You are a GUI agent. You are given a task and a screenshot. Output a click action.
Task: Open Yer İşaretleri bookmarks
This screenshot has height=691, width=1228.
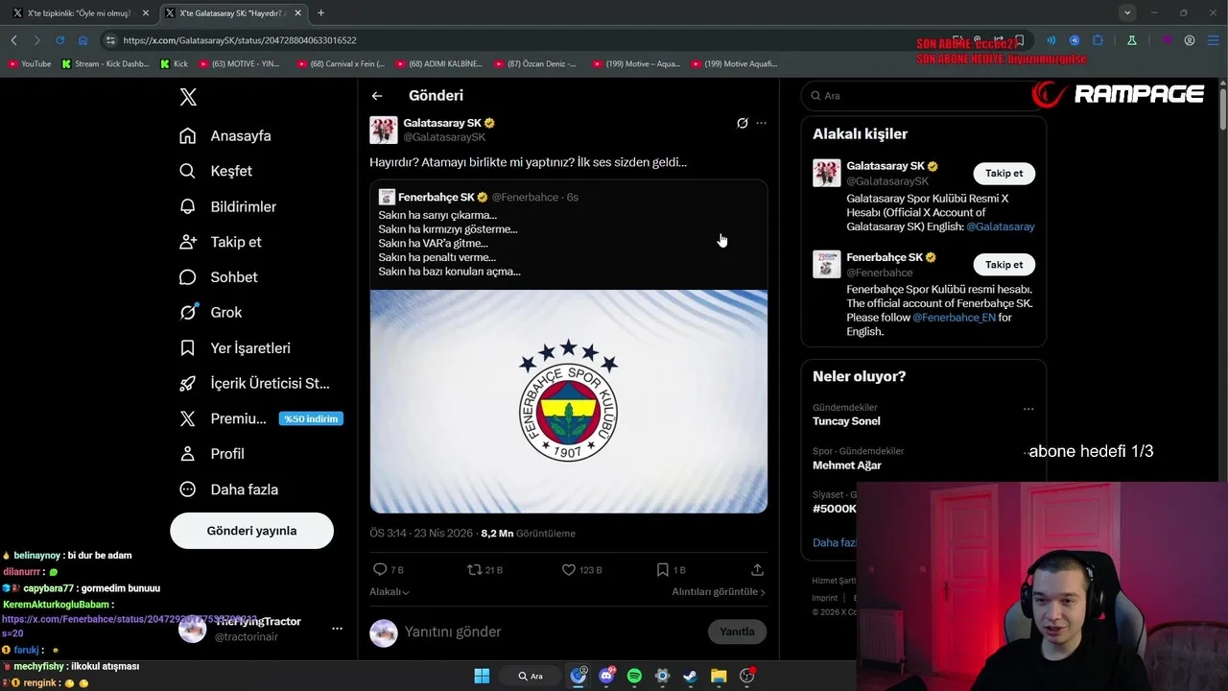(x=235, y=347)
